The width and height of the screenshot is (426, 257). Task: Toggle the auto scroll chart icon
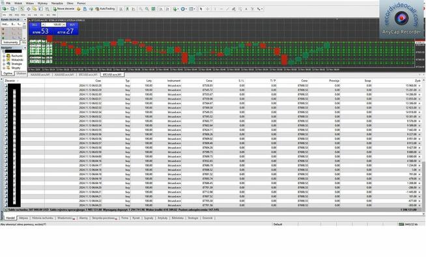tap(161, 9)
